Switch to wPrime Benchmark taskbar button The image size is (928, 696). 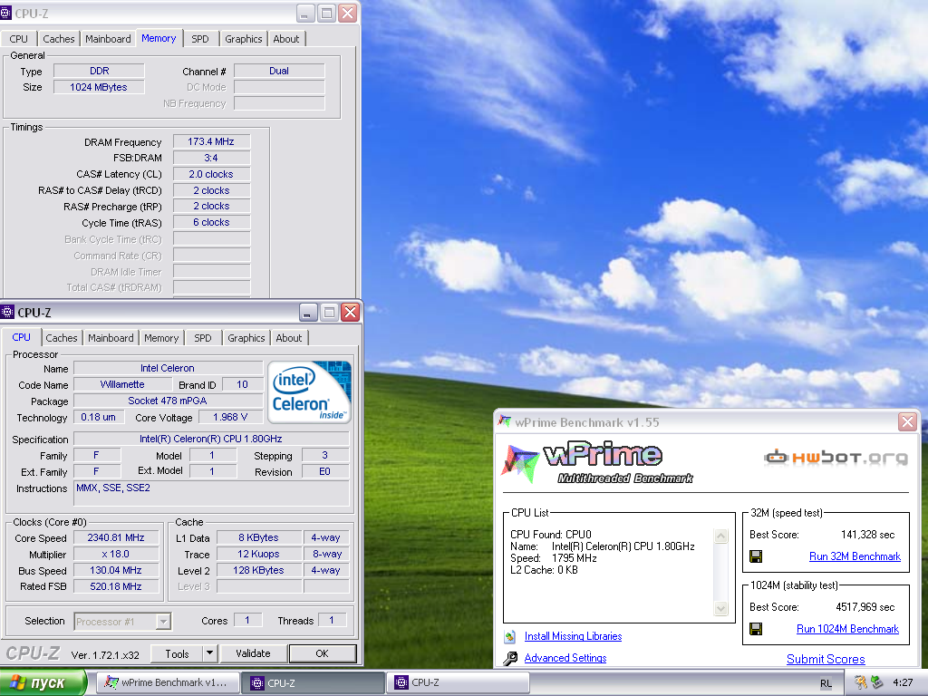[168, 682]
